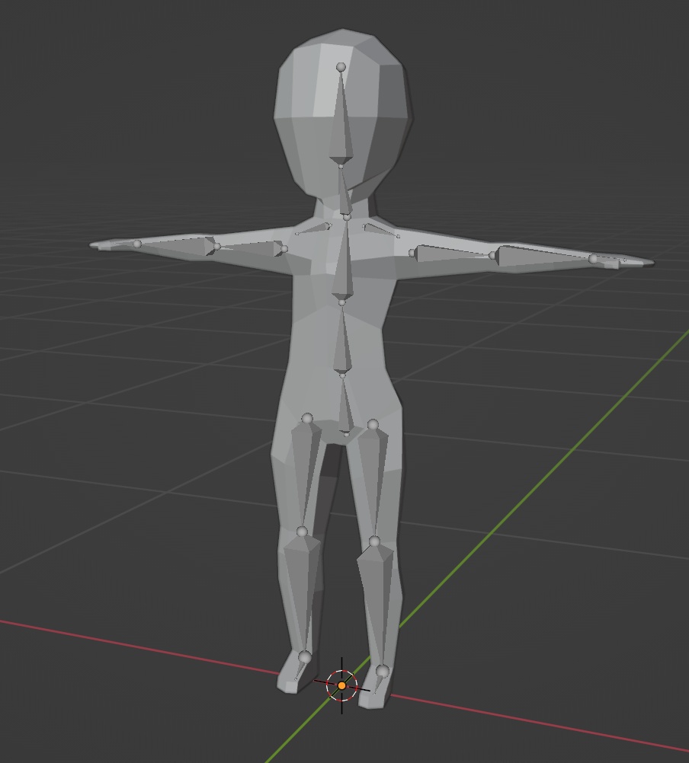
Task: Click the joint sphere at the top of the head bone
Action: pos(341,67)
